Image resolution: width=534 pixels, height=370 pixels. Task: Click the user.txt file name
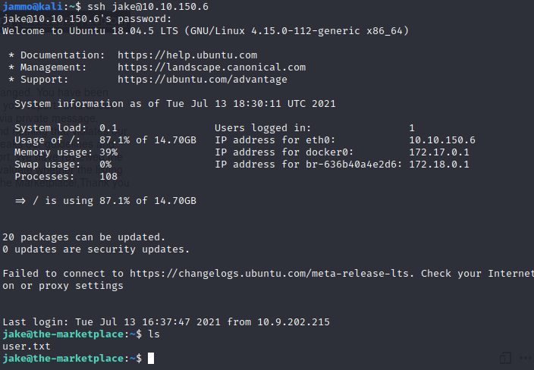pos(27,346)
